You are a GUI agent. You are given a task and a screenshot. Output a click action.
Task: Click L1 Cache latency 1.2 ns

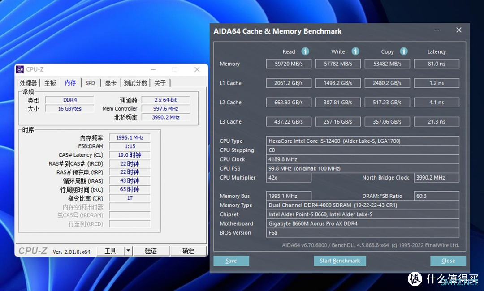436,83
